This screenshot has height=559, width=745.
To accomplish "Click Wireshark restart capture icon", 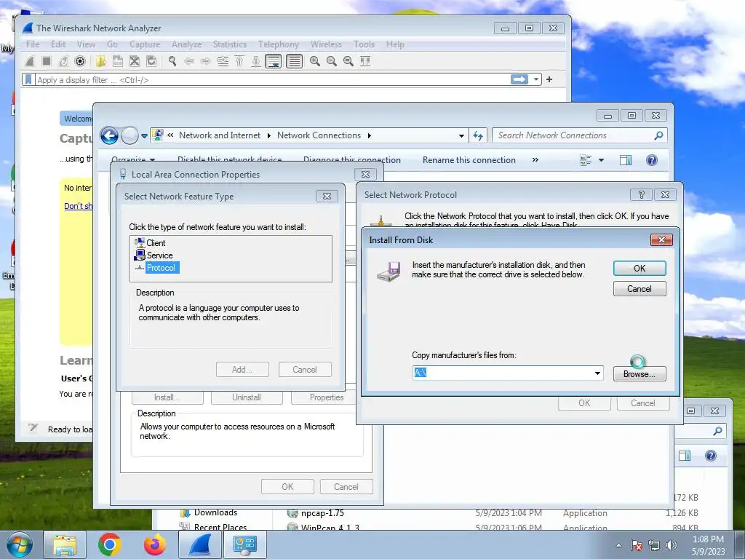I will pyautogui.click(x=63, y=61).
